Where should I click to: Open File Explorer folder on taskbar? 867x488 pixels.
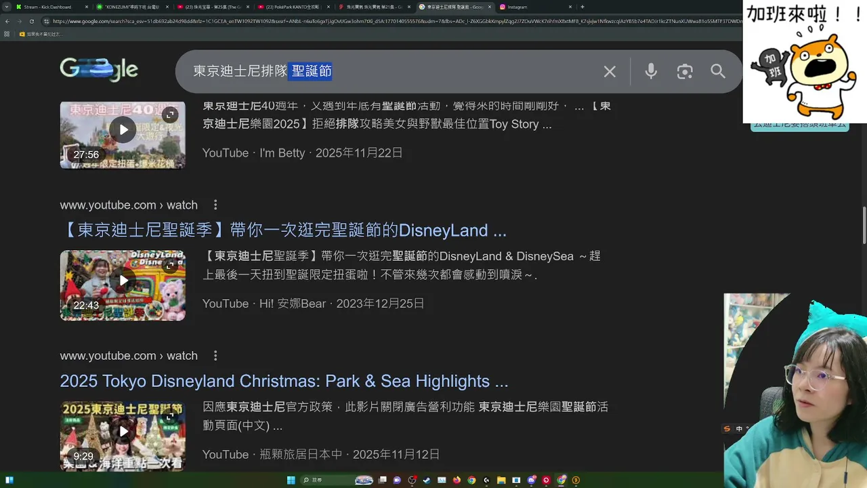[501, 481]
